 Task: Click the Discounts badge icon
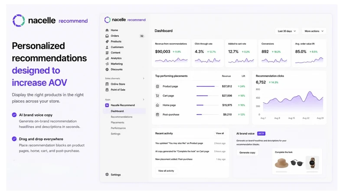tap(107, 69)
